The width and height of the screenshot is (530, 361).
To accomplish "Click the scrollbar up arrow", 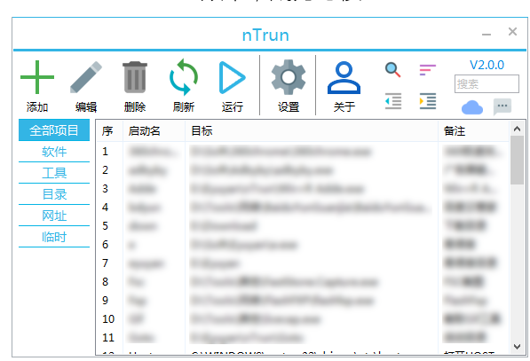I will tap(517, 129).
